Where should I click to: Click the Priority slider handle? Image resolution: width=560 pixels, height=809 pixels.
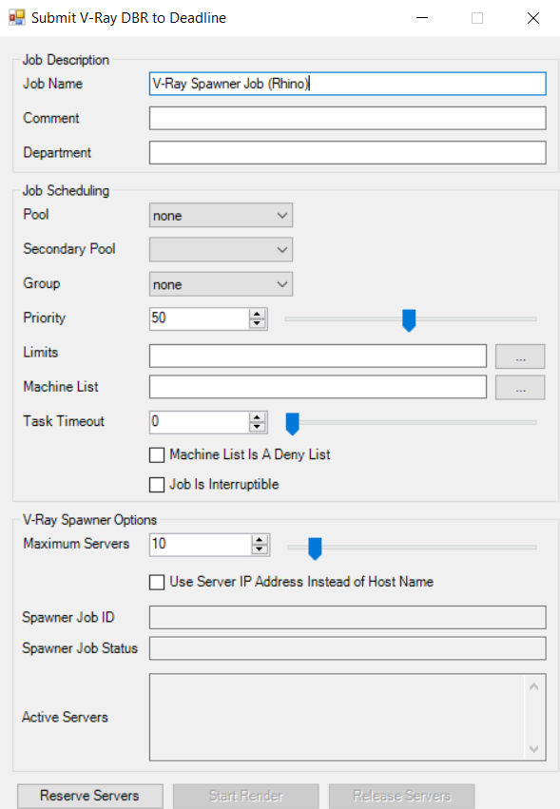[x=409, y=320]
